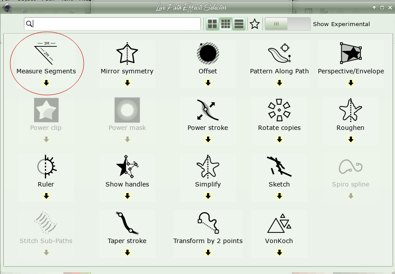The image size is (395, 274).
Task: Expand arrow under Measure Segments
Action: pos(46,83)
